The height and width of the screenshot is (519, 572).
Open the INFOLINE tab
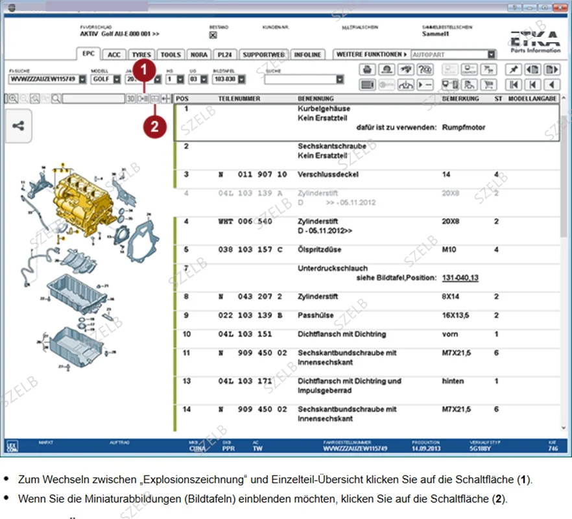coord(307,54)
